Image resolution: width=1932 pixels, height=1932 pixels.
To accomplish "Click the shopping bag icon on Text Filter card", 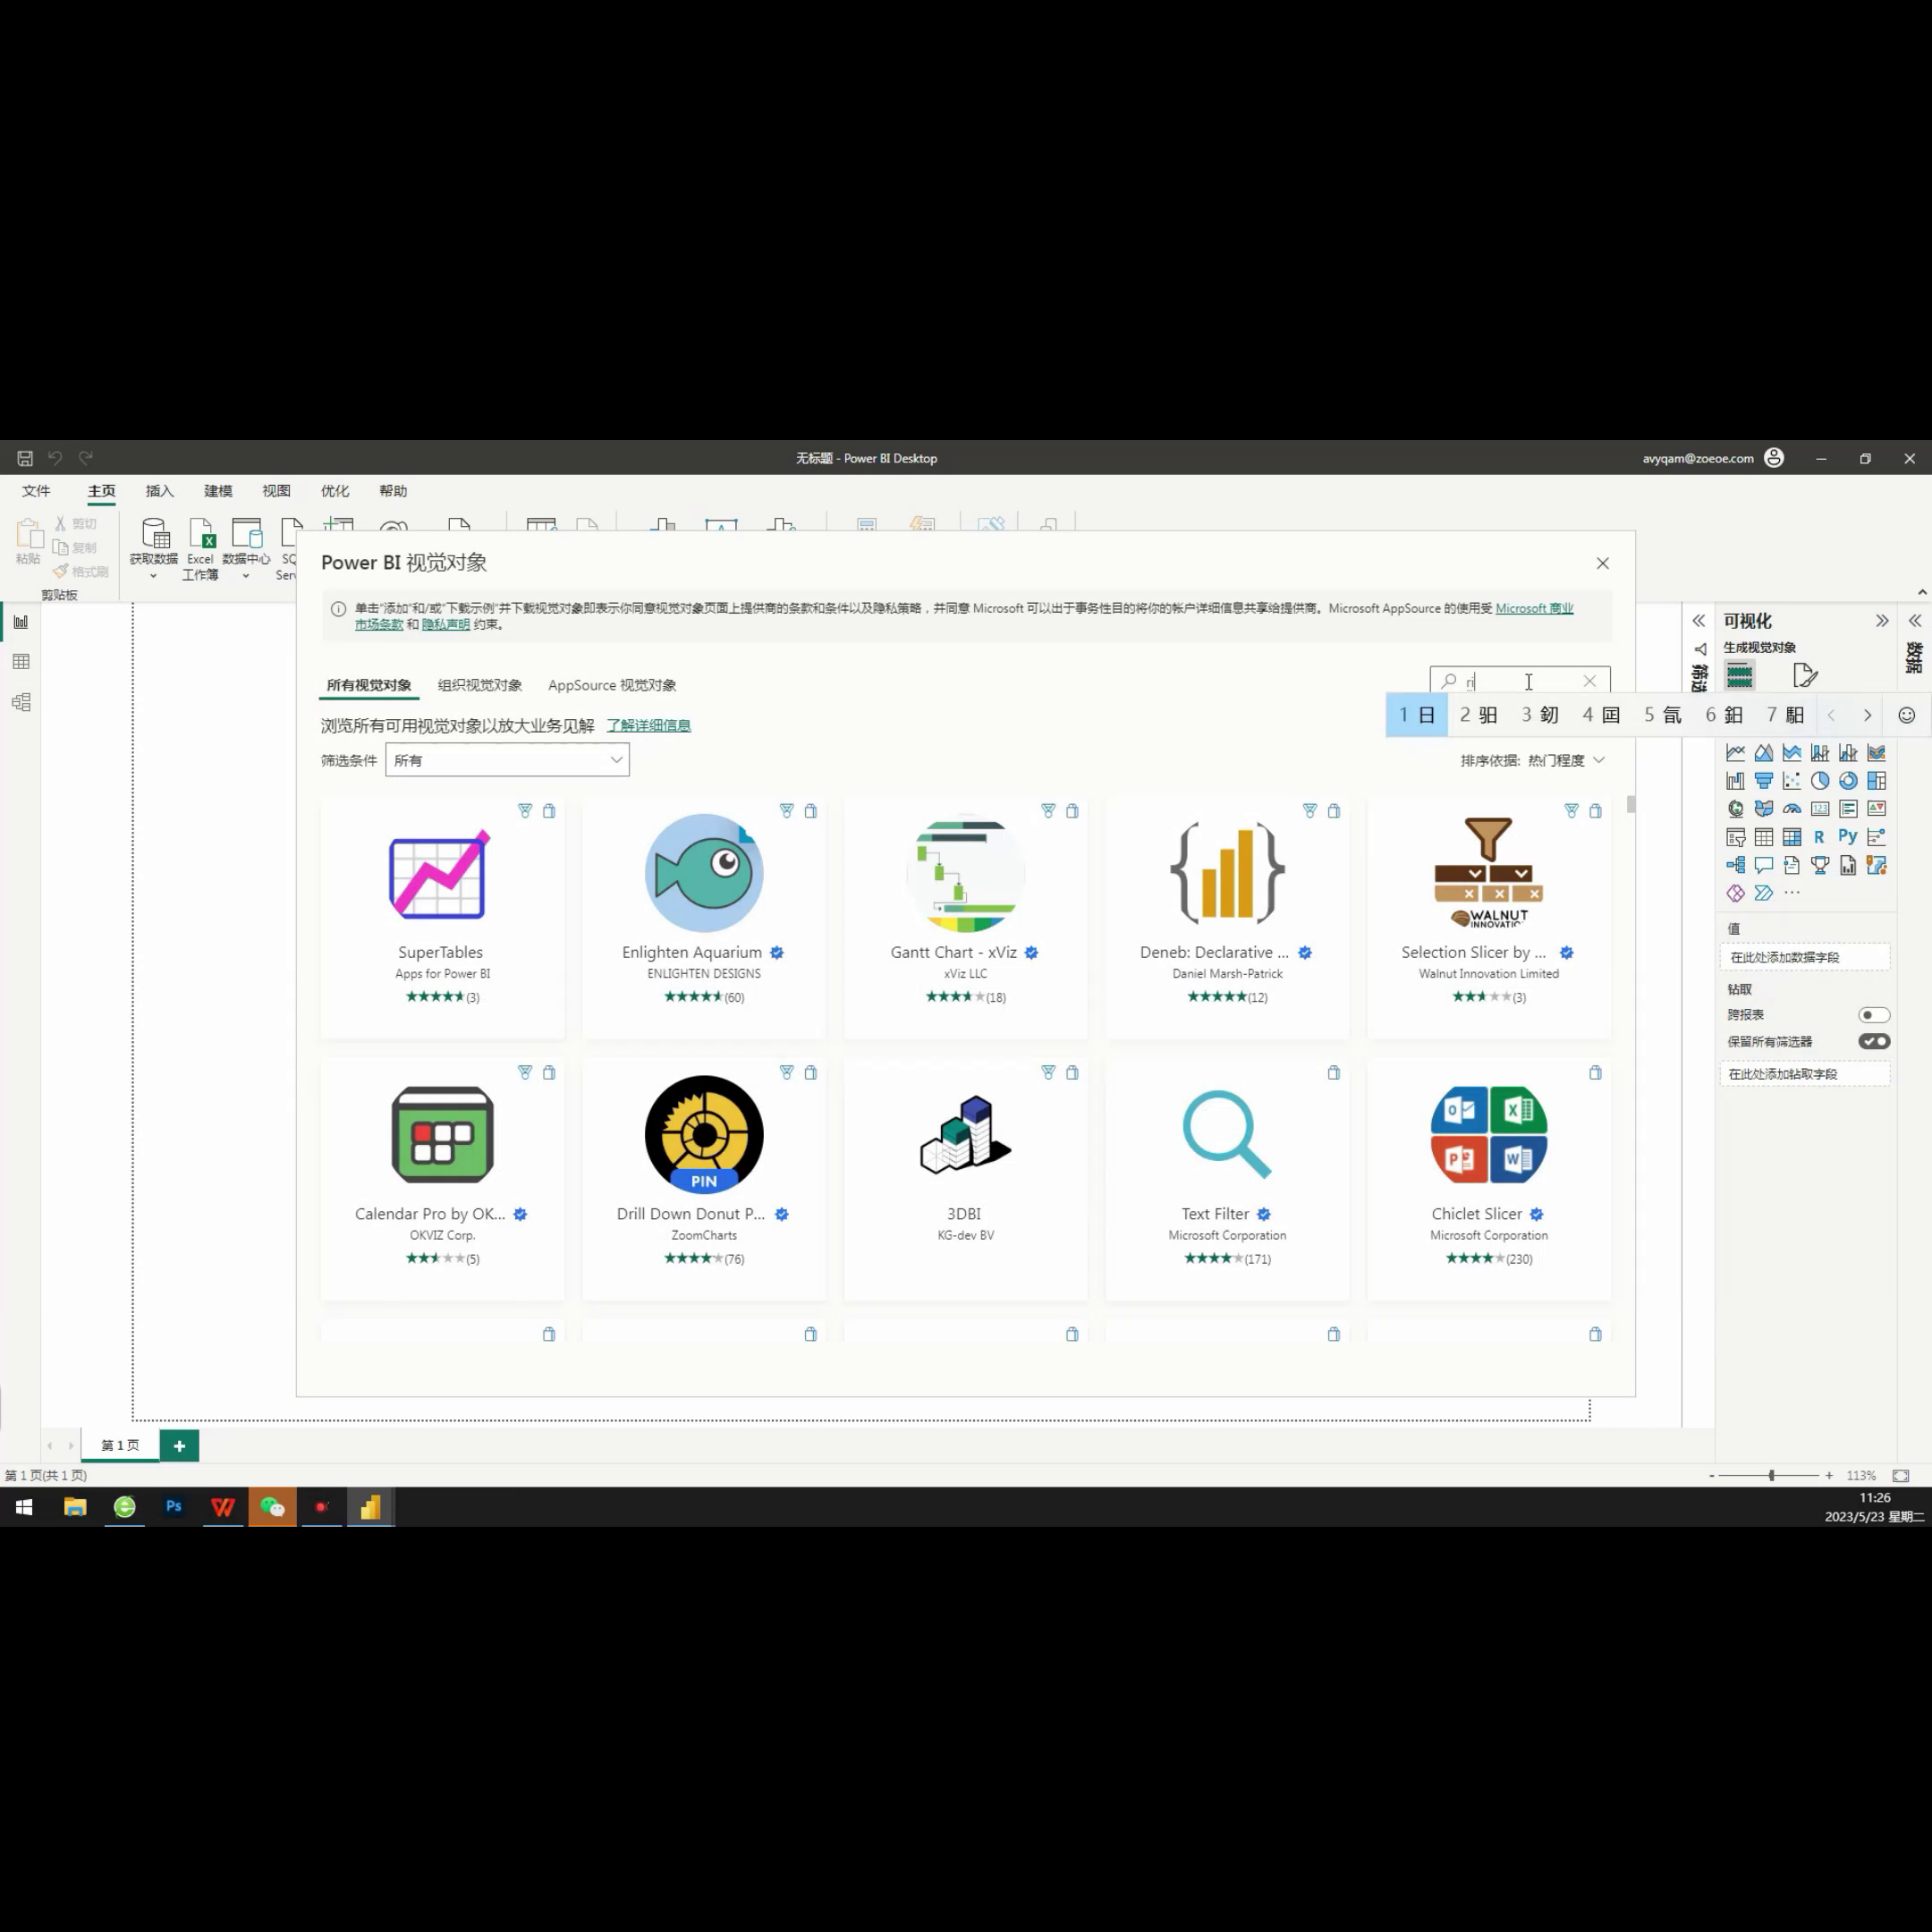I will tap(1334, 1073).
